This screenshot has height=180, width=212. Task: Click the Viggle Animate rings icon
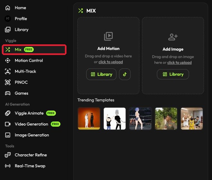(x=8, y=113)
